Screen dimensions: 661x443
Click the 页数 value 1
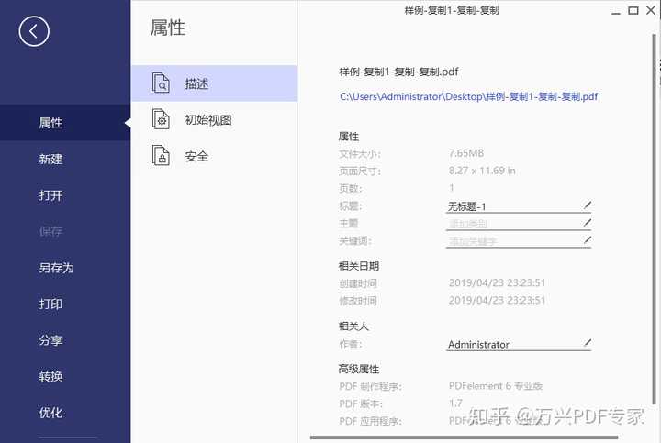(452, 188)
